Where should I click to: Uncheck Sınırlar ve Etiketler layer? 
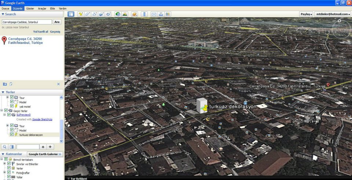pyautogui.click(x=9, y=164)
